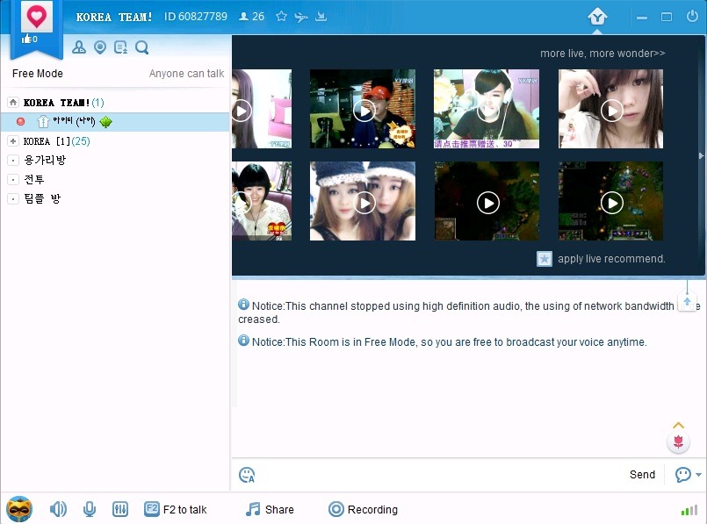Select the 용가리방 channel room
Screen dimensions: 707x524
pos(44,161)
